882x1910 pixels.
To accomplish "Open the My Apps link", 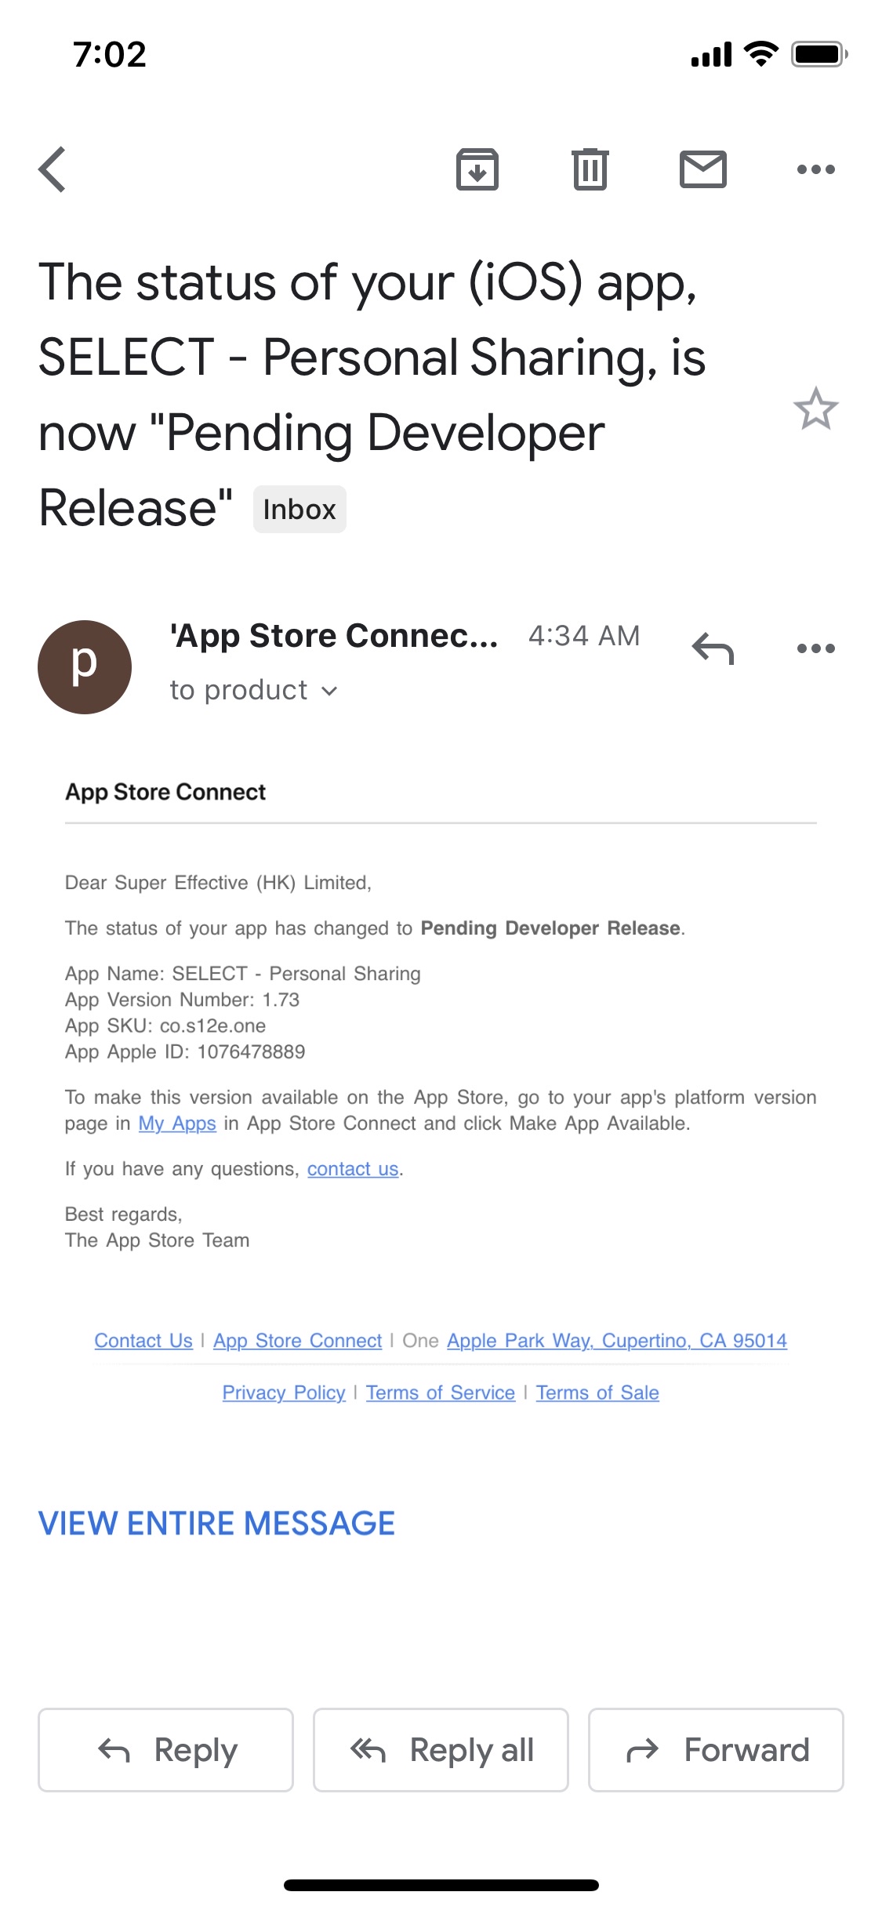I will [177, 1124].
